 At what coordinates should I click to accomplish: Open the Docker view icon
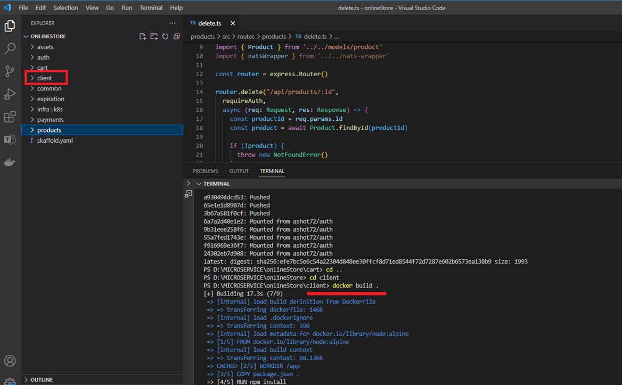[10, 162]
